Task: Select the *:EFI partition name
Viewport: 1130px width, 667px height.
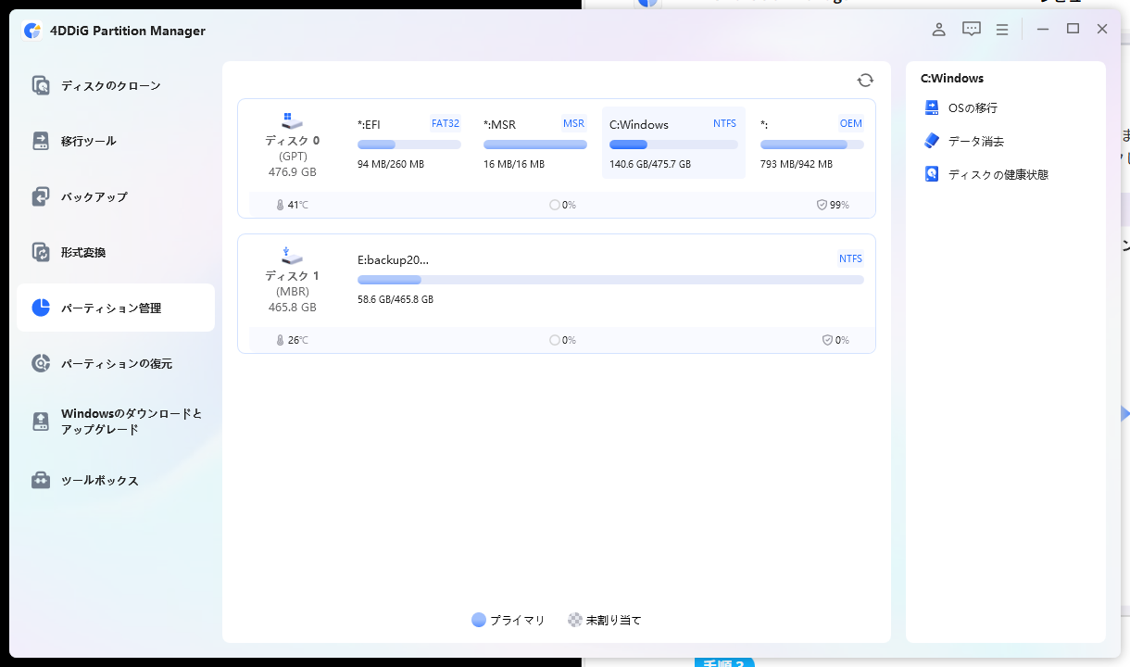Action: (x=369, y=125)
